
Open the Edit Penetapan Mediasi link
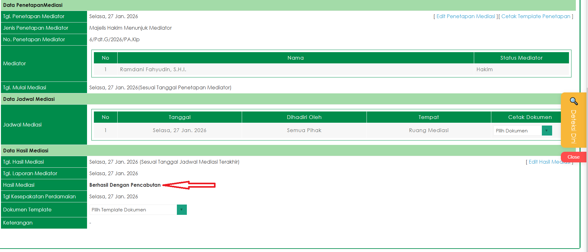465,17
